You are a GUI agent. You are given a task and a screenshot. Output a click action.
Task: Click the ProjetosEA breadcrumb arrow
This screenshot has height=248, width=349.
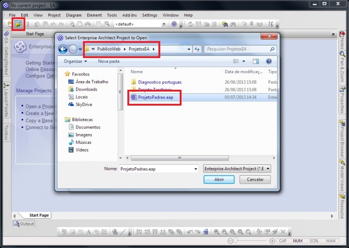pyautogui.click(x=154, y=49)
